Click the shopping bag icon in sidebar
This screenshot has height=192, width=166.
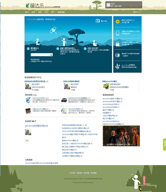pyautogui.click(x=118, y=44)
